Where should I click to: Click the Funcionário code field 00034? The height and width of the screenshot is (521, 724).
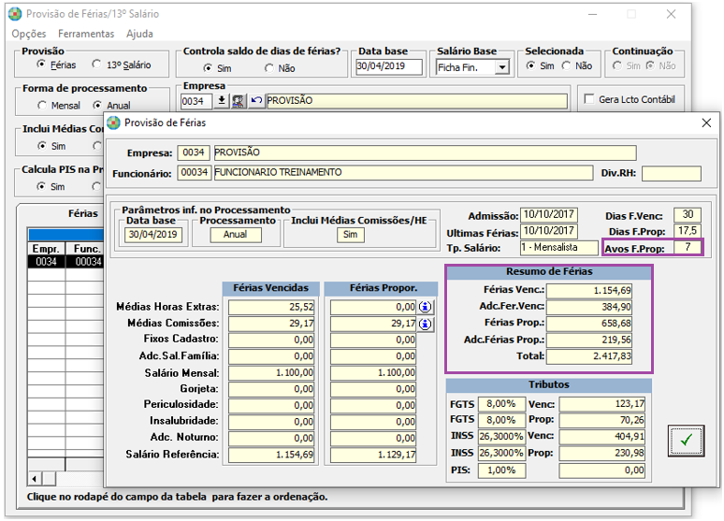pos(195,173)
